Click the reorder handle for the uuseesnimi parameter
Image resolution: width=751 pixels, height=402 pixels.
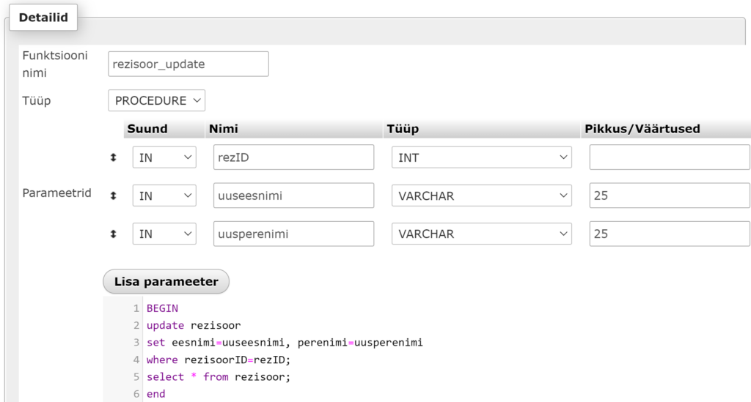click(113, 196)
